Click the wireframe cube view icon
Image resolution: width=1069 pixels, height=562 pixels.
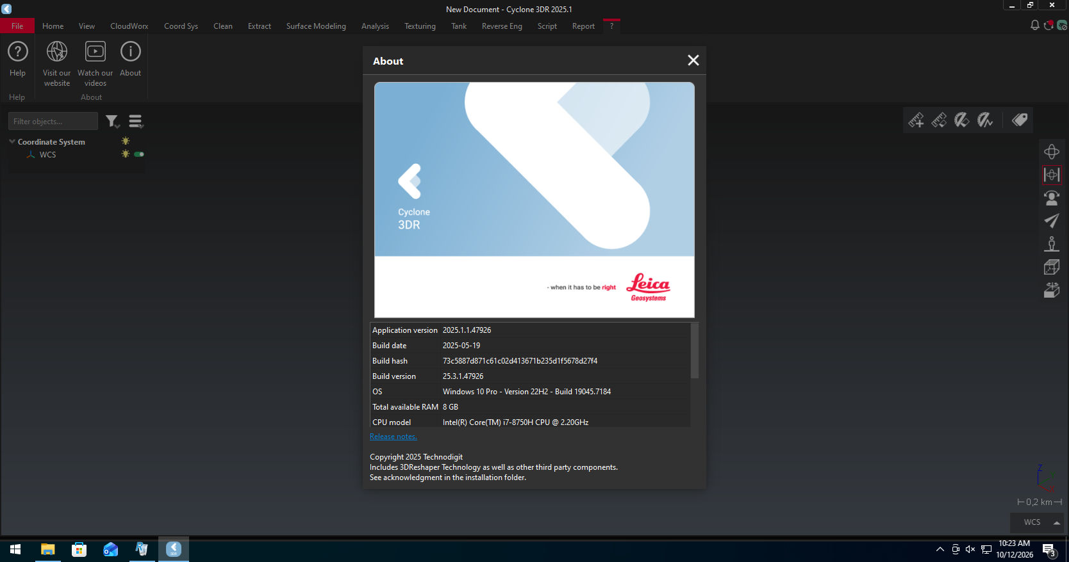click(1052, 267)
